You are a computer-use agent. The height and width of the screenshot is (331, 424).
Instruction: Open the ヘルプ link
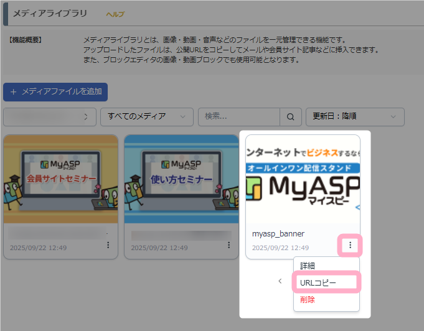(115, 14)
